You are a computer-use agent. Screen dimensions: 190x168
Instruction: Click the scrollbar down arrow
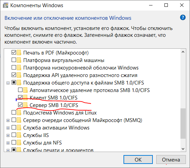tap(183, 149)
